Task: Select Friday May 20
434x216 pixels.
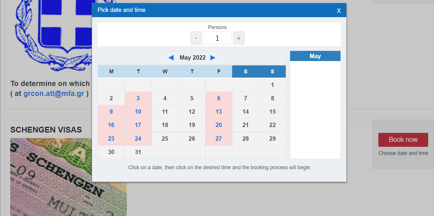Action: (x=219, y=125)
